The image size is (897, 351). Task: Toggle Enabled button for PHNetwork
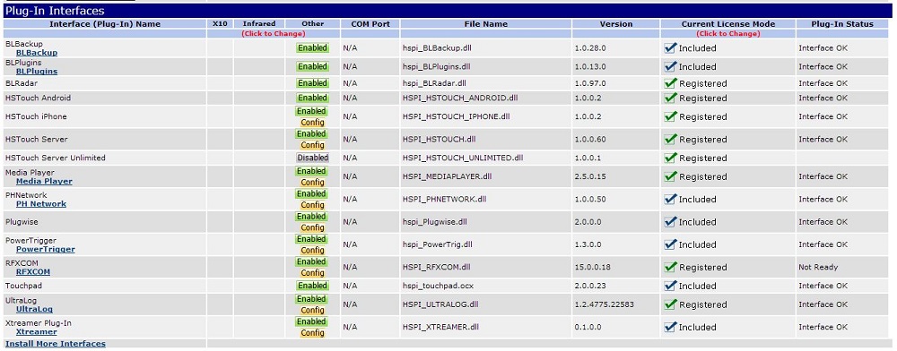[312, 194]
